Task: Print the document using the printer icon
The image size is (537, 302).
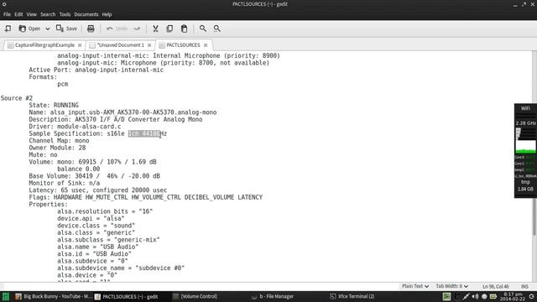Action: 91,29
